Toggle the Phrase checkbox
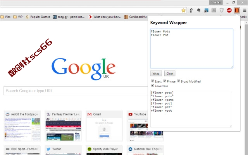 tap(165, 81)
